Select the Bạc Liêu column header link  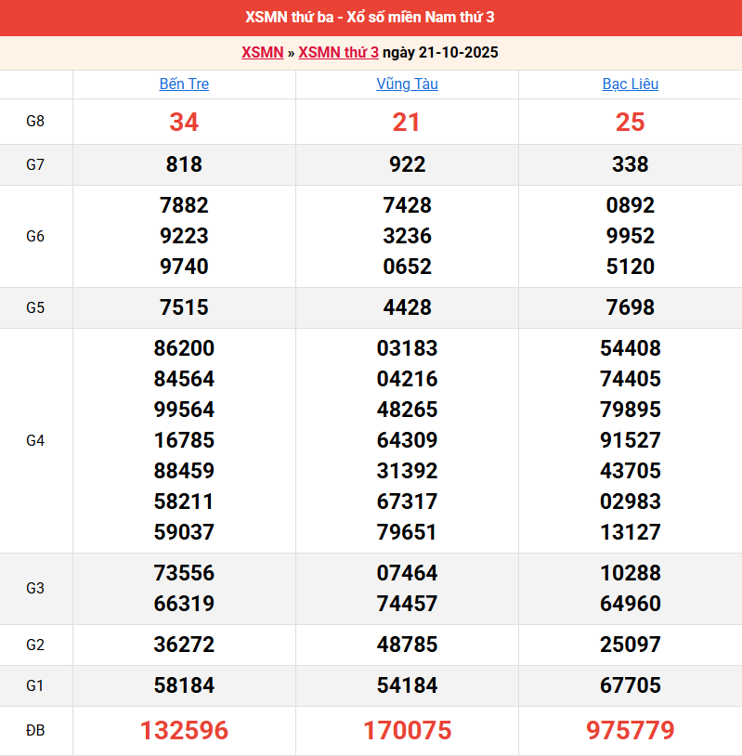(x=630, y=85)
